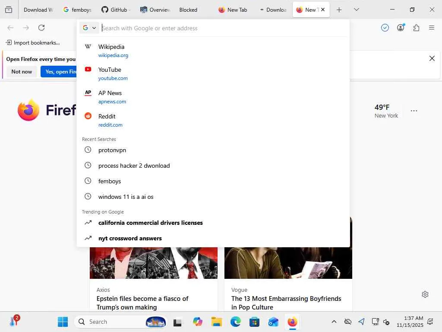Screen dimensions: 442x332
Task: Click the muted volume tray icon
Action: coord(386,322)
